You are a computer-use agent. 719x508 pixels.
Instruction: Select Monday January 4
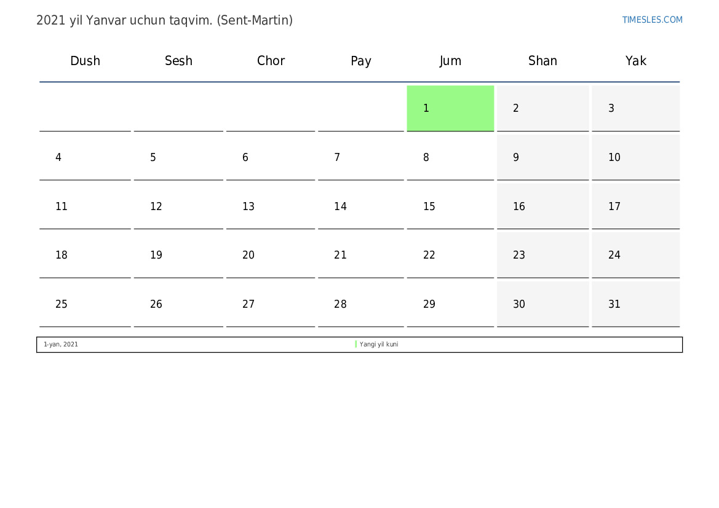click(85, 157)
